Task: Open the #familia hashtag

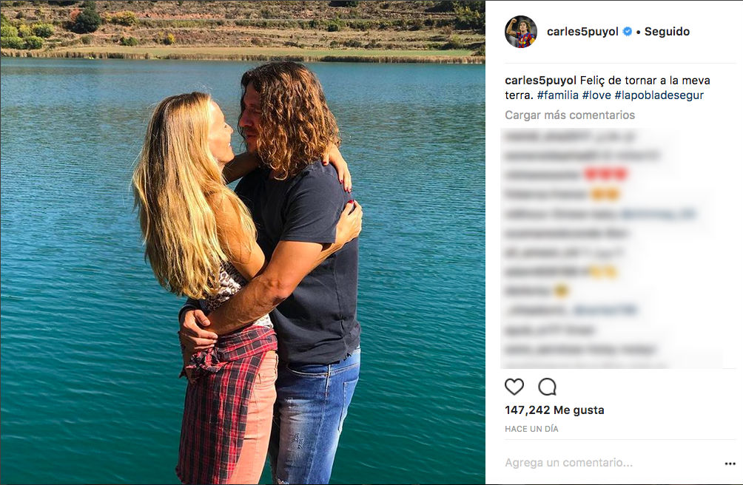Action: [558, 95]
